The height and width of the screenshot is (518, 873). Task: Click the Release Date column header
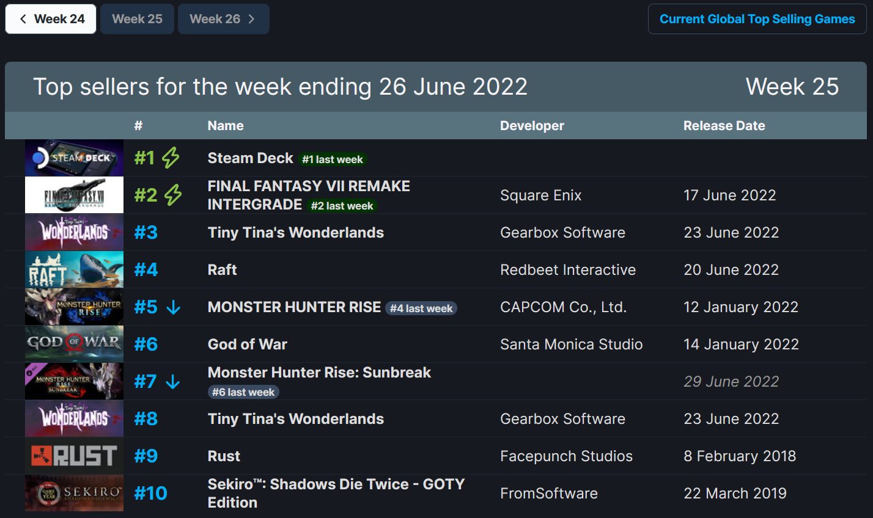[724, 126]
